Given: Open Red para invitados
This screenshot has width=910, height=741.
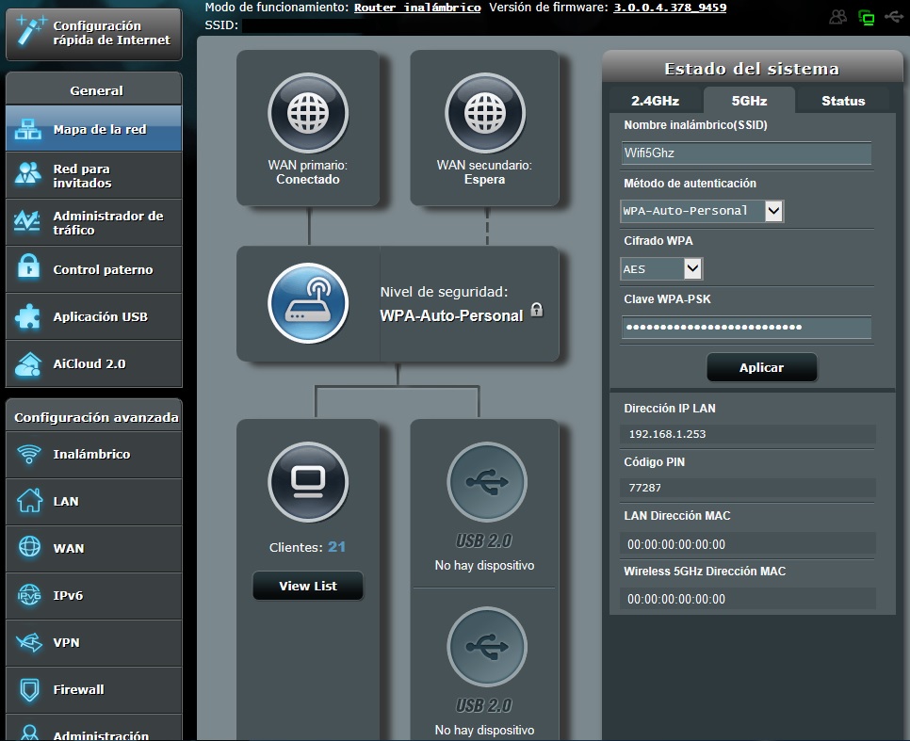Looking at the screenshot, I should click(94, 176).
